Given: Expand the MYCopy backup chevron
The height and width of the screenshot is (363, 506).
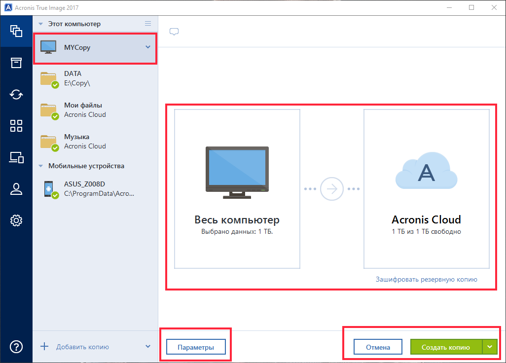Looking at the screenshot, I should pyautogui.click(x=148, y=47).
